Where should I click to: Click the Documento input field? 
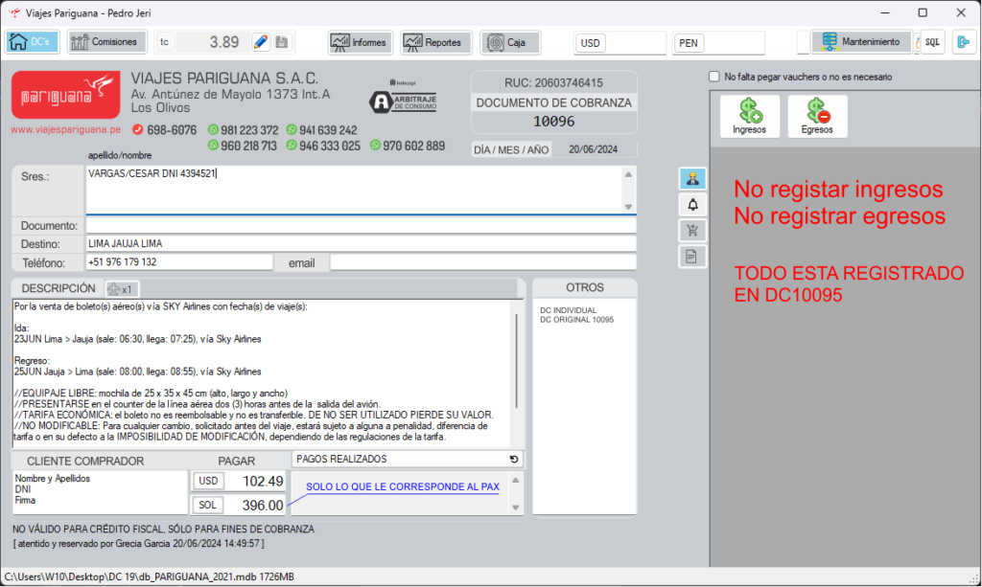pos(361,226)
